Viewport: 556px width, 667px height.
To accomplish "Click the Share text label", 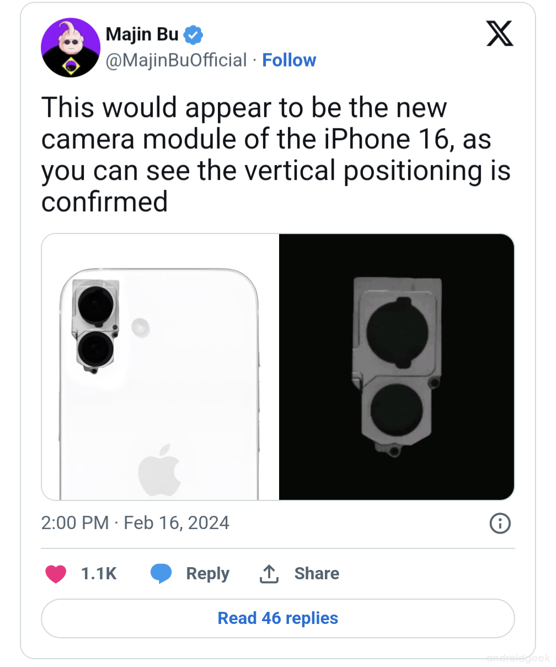I will (x=317, y=574).
